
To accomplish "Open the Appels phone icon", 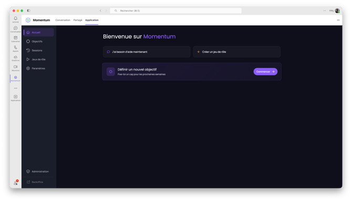I will pyautogui.click(x=15, y=48).
